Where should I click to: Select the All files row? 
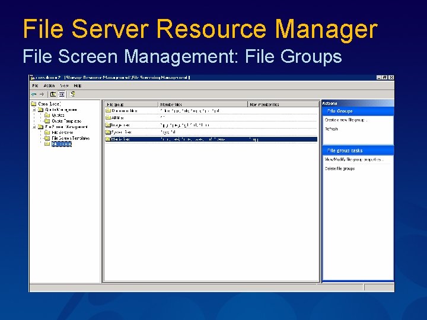[x=211, y=118]
